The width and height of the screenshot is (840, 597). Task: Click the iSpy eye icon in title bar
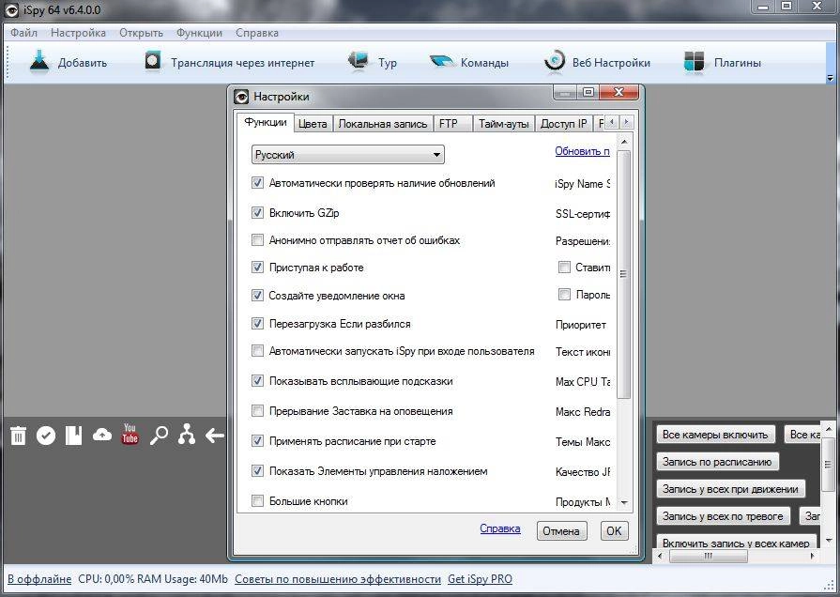click(11, 10)
